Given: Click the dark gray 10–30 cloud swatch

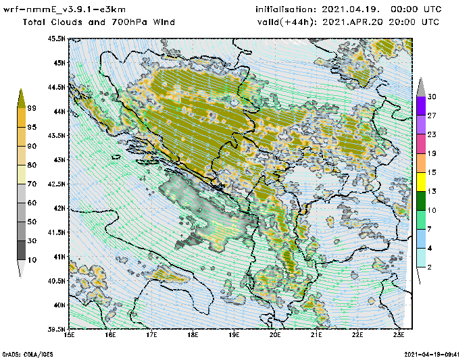Looking at the screenshot, I should (x=21, y=251).
